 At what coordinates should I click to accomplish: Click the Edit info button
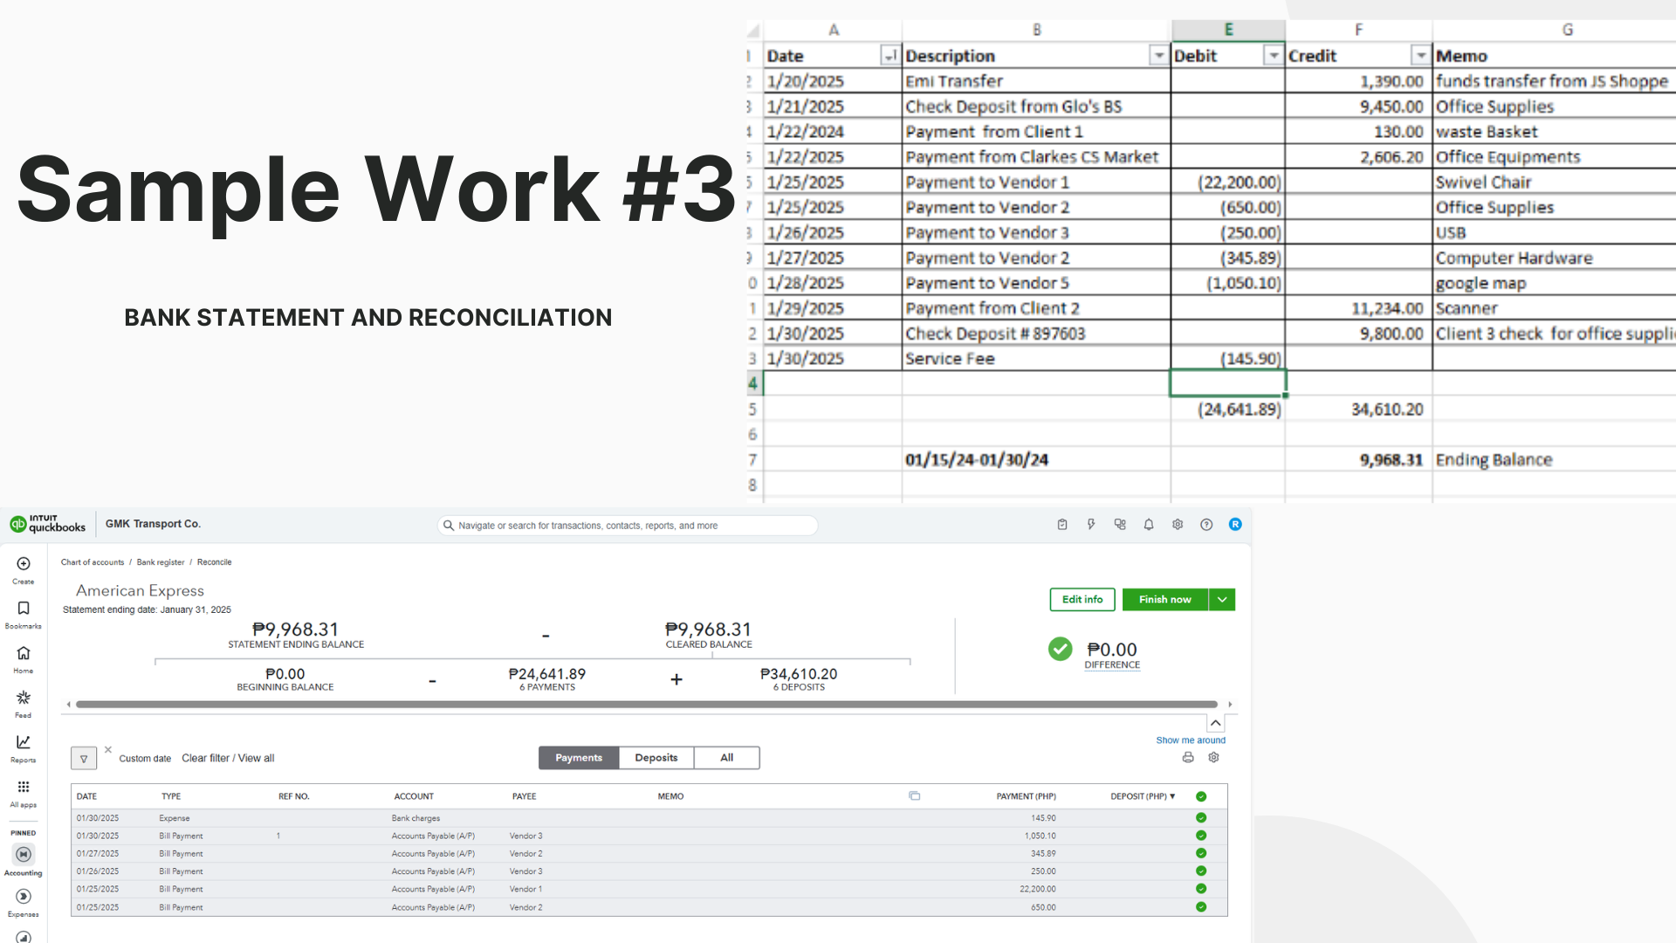1082,600
